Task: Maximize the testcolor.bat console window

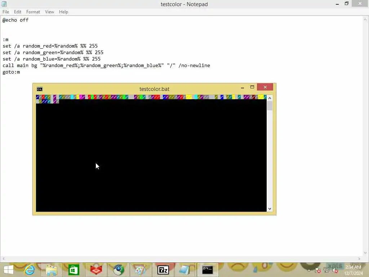Action: (x=252, y=87)
